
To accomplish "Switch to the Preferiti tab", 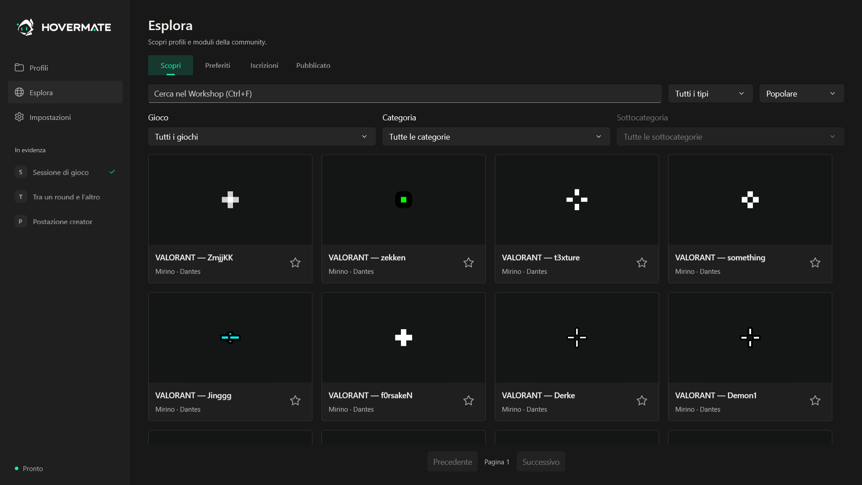I will click(x=218, y=65).
